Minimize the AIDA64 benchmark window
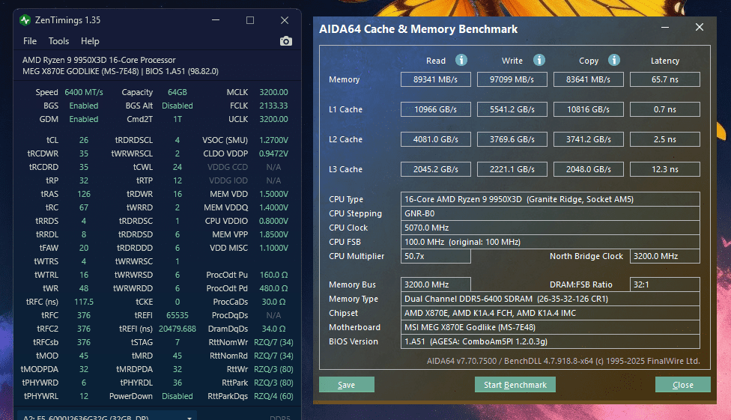The height and width of the screenshot is (420, 731). [x=665, y=28]
